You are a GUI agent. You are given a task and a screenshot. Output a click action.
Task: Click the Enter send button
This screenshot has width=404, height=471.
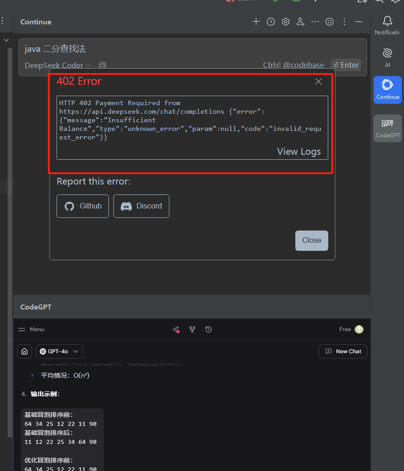pyautogui.click(x=346, y=65)
